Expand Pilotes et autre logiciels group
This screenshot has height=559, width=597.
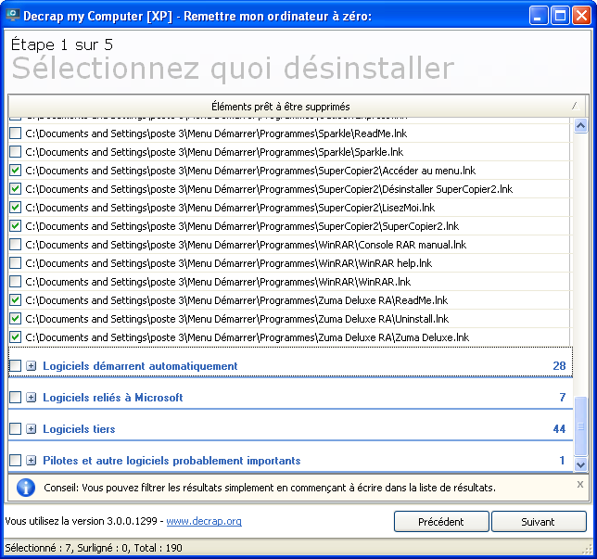pyautogui.click(x=32, y=461)
